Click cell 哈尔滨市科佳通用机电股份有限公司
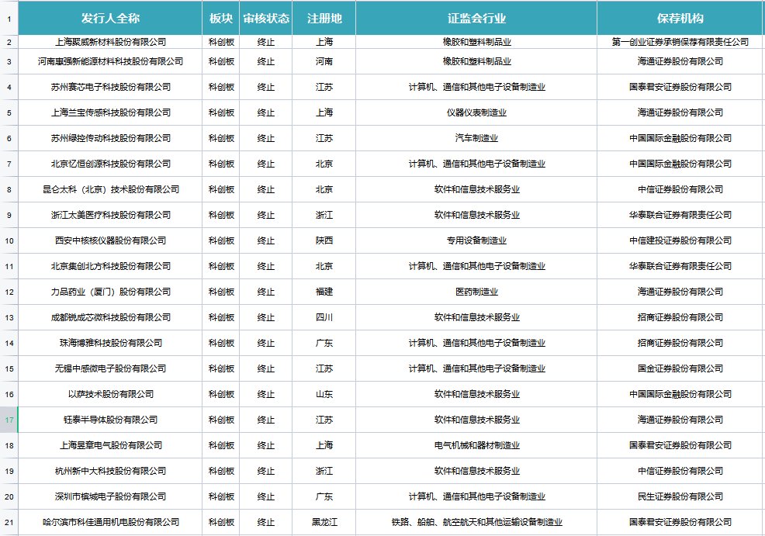The image size is (765, 536). point(110,522)
